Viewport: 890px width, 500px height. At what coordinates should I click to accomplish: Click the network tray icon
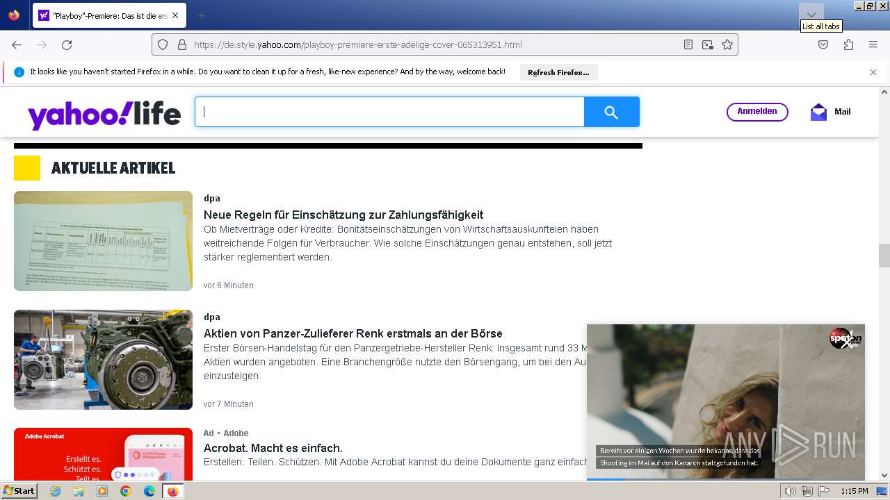click(x=807, y=491)
